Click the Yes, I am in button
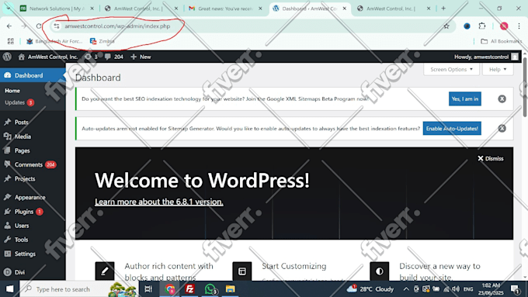 (x=464, y=99)
